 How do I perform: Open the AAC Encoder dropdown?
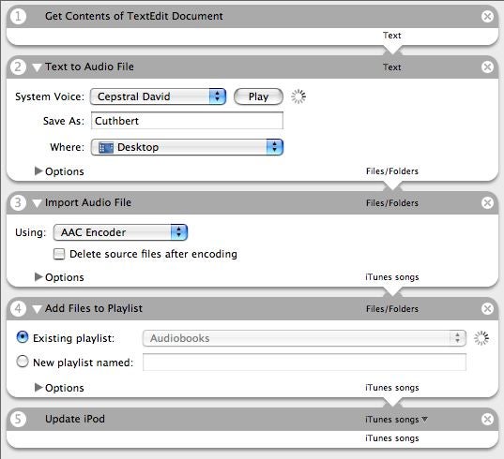tap(120, 232)
